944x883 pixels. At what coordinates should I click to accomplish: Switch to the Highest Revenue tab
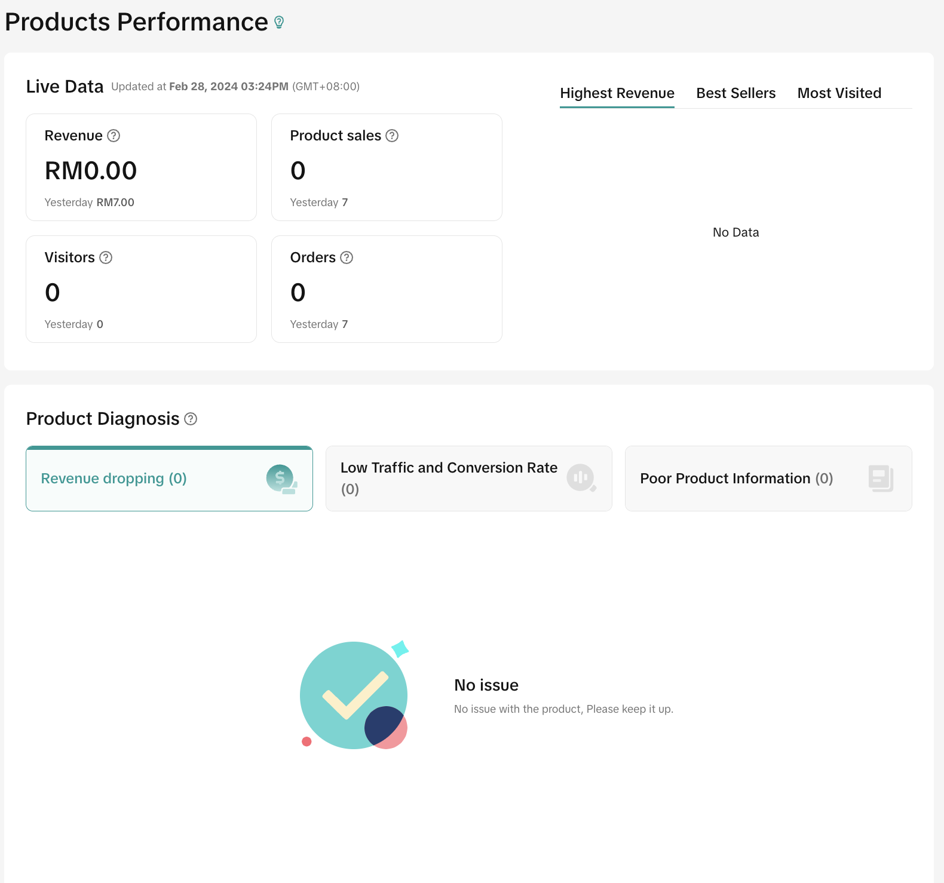click(x=617, y=93)
